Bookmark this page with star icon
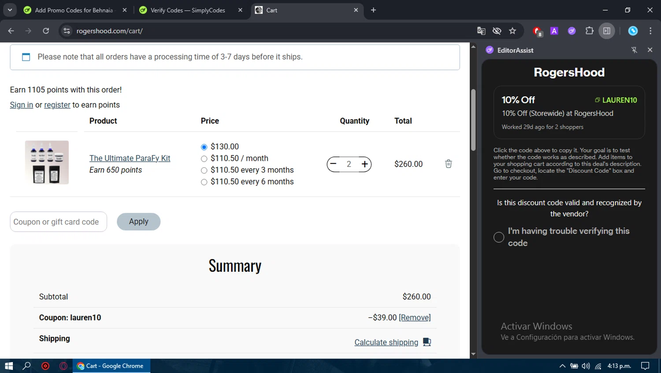This screenshot has width=661, height=373. click(x=512, y=31)
